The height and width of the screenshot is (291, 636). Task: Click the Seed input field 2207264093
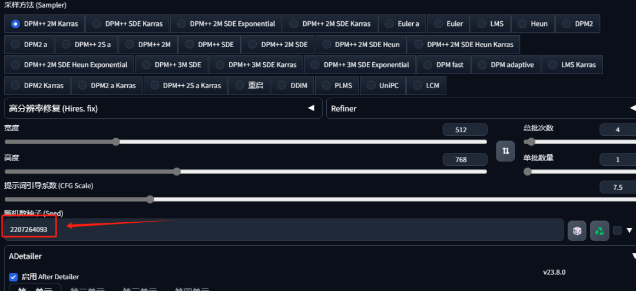tap(284, 230)
